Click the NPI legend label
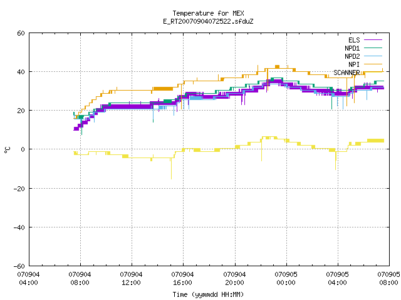 point(354,64)
